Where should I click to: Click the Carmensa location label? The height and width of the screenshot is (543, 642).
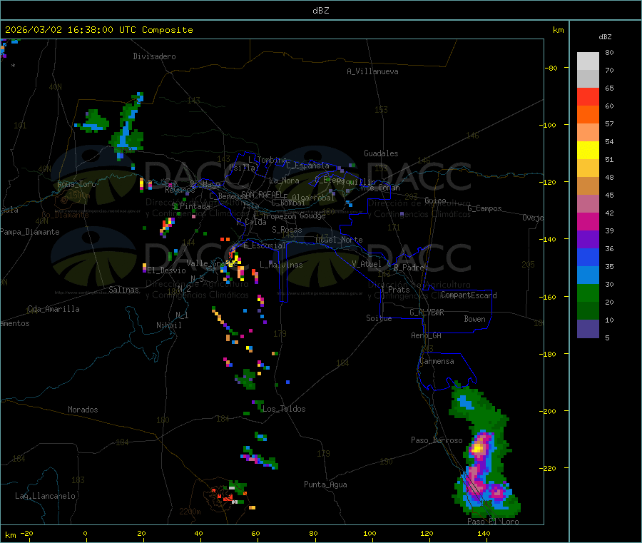pos(437,361)
